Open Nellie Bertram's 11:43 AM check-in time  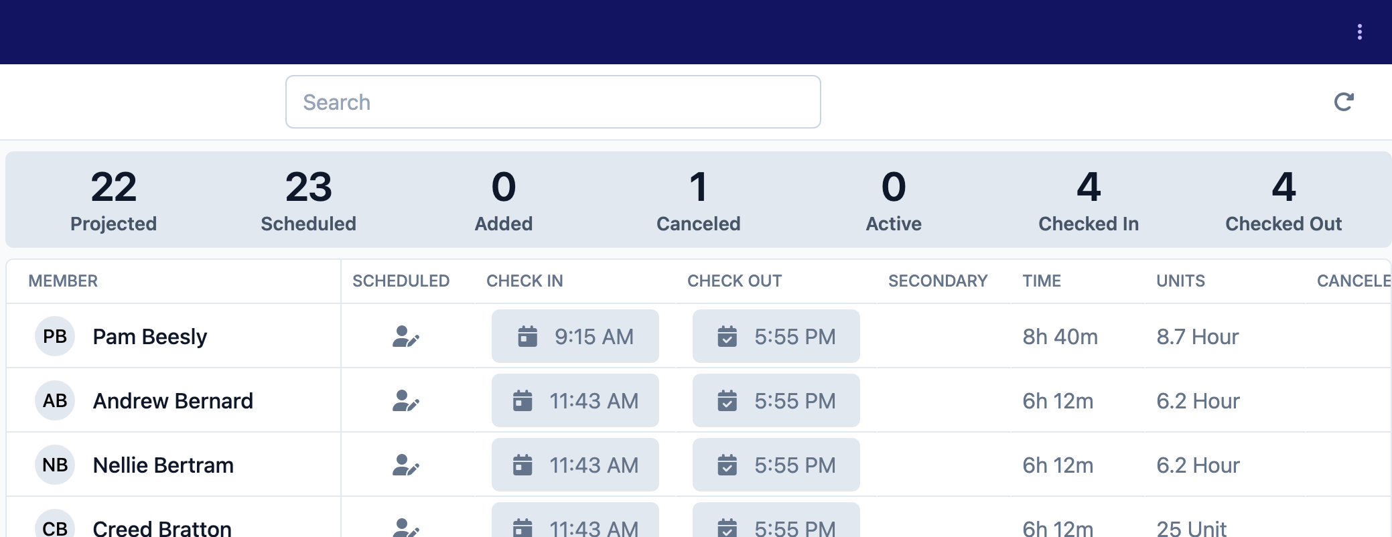tap(575, 465)
